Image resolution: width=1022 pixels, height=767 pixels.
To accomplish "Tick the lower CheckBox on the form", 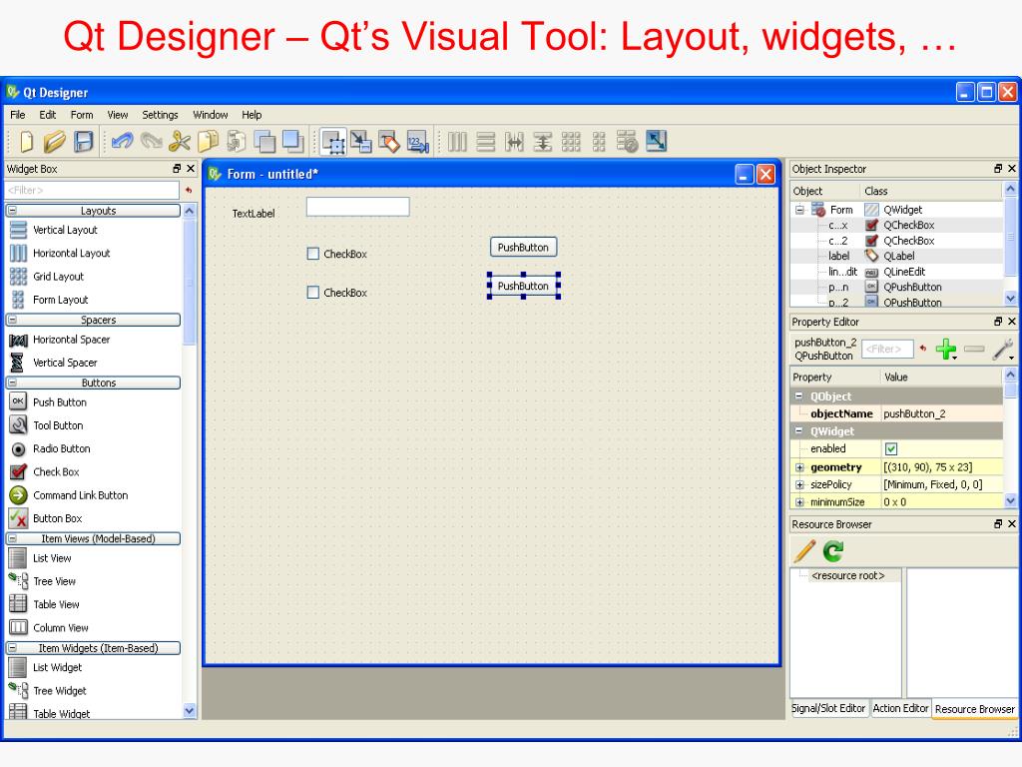I will pyautogui.click(x=312, y=293).
